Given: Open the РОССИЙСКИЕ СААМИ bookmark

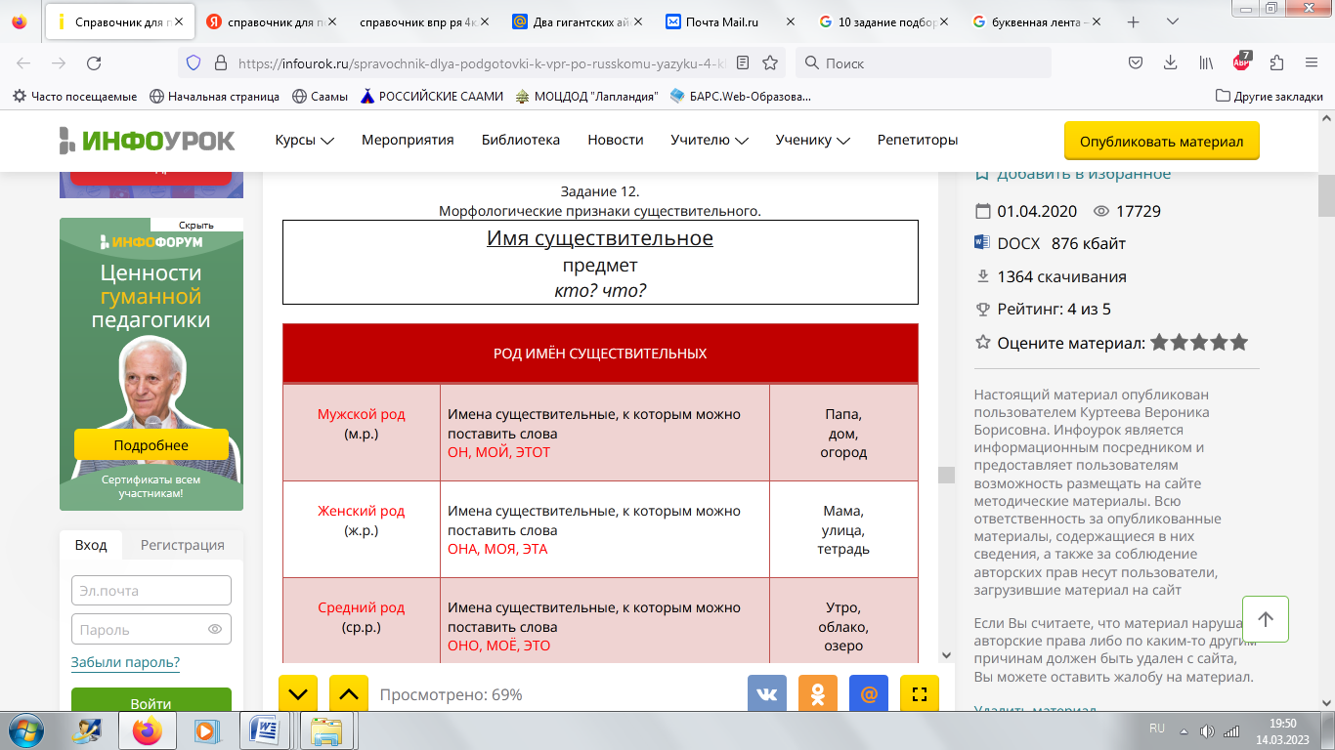Looking at the screenshot, I should click(x=431, y=96).
